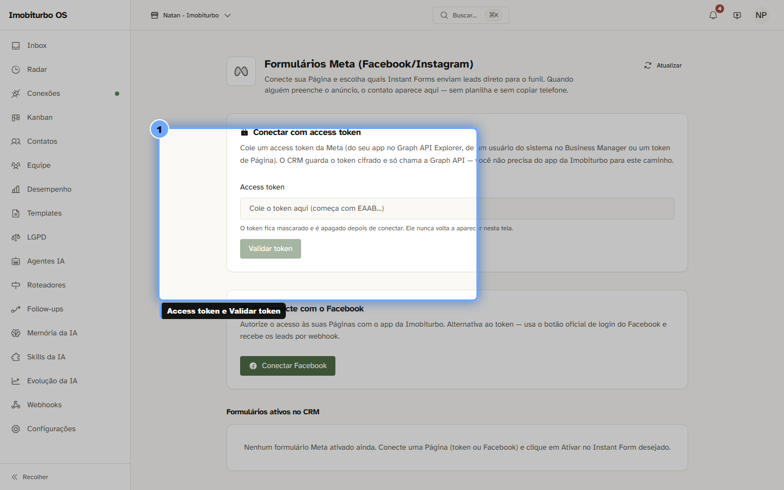The height and width of the screenshot is (490, 784).
Task: Switch to Templates menu item
Action: [65, 213]
